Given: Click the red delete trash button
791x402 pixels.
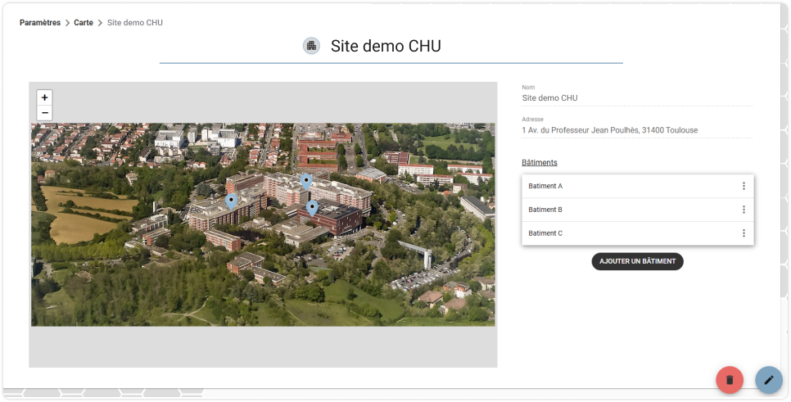Looking at the screenshot, I should (730, 380).
